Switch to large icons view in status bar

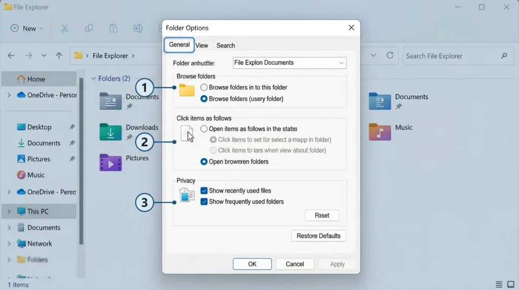(x=511, y=284)
